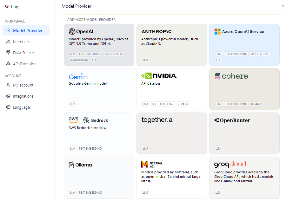Image resolution: width=286 pixels, height=200 pixels.
Task: Select the Data Source database icon
Action: (x=8, y=53)
